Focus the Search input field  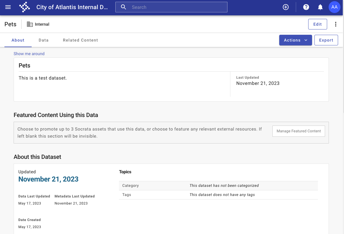tap(171, 7)
